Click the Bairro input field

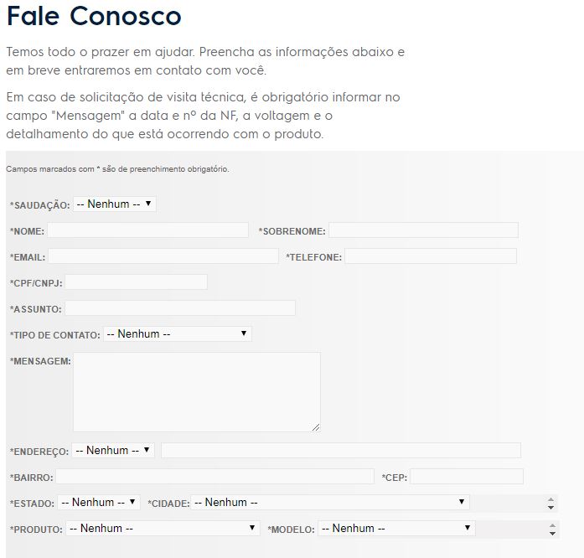(x=214, y=477)
